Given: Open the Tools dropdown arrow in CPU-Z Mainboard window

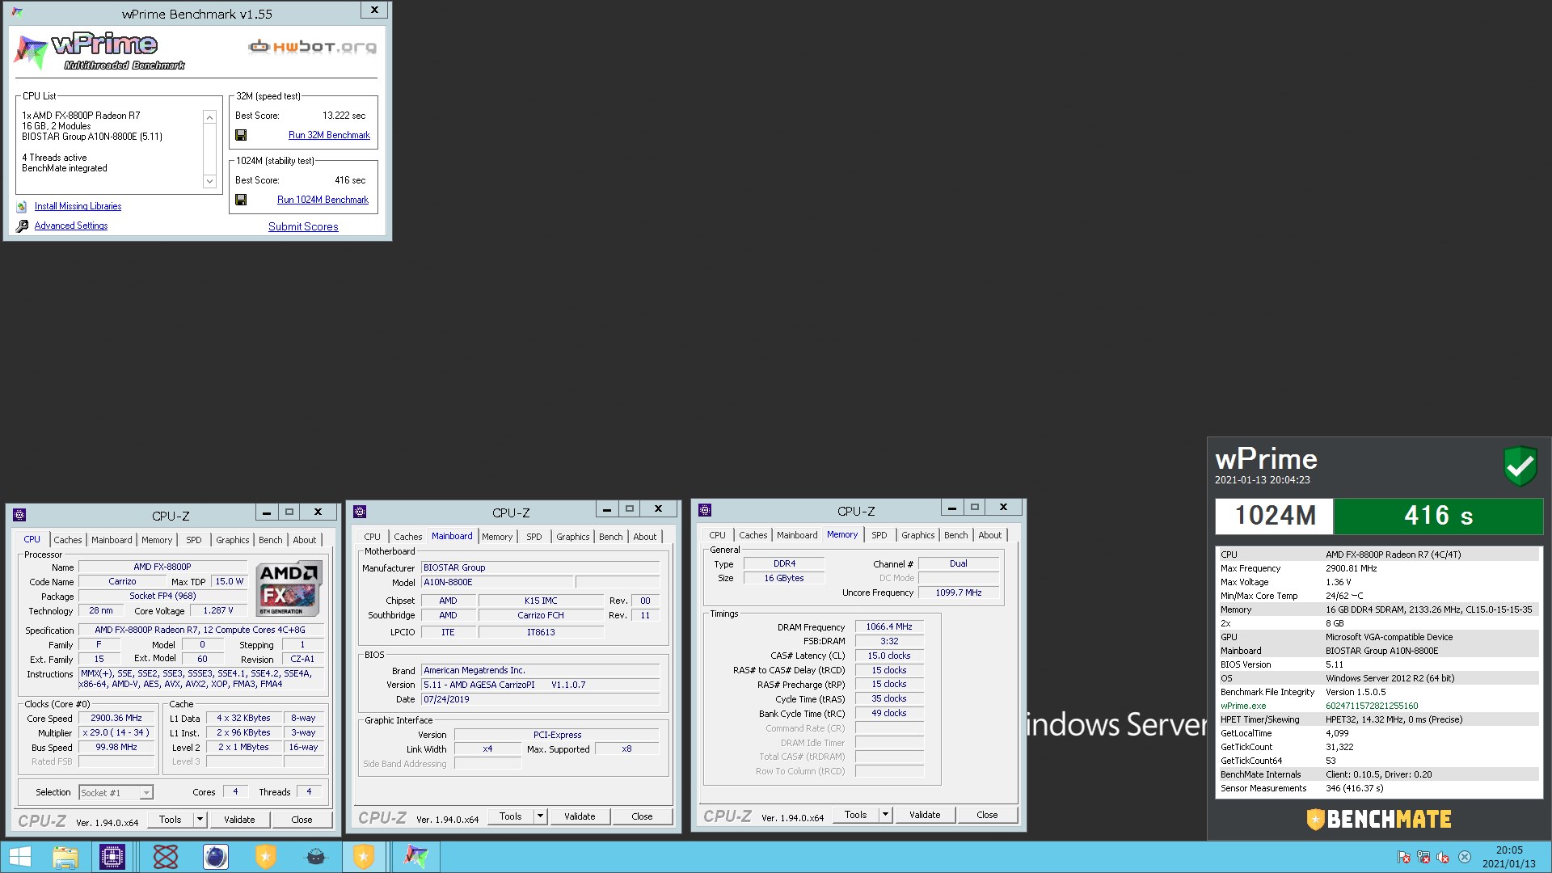Looking at the screenshot, I should (540, 816).
